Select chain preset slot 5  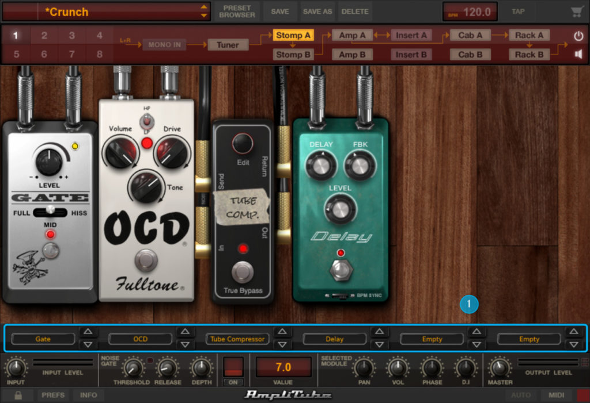point(16,54)
